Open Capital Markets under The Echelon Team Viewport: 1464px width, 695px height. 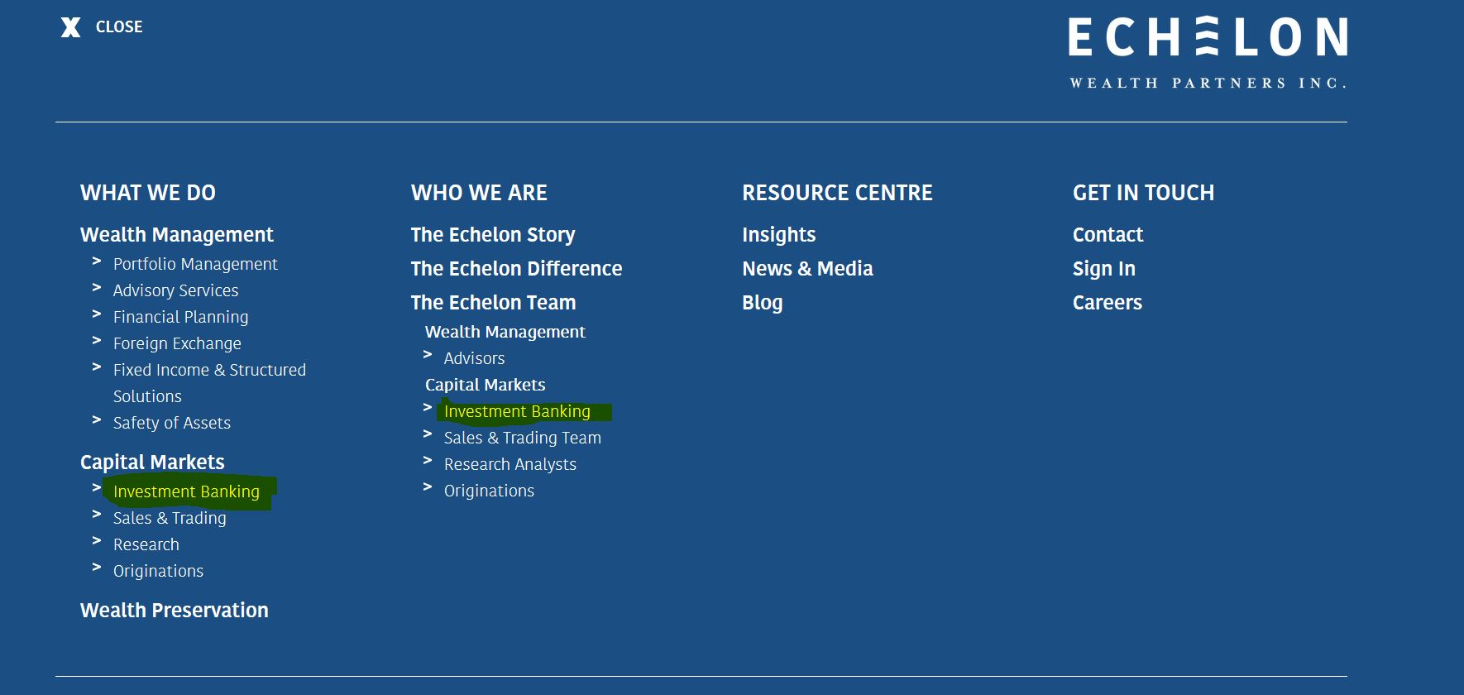pyautogui.click(x=486, y=385)
